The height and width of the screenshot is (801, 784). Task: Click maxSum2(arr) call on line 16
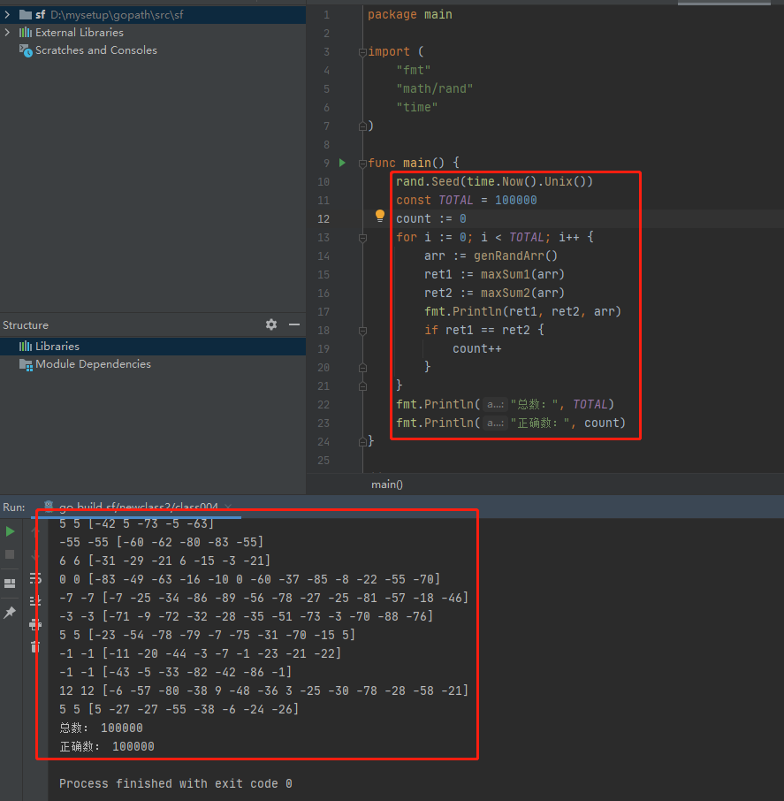point(522,294)
